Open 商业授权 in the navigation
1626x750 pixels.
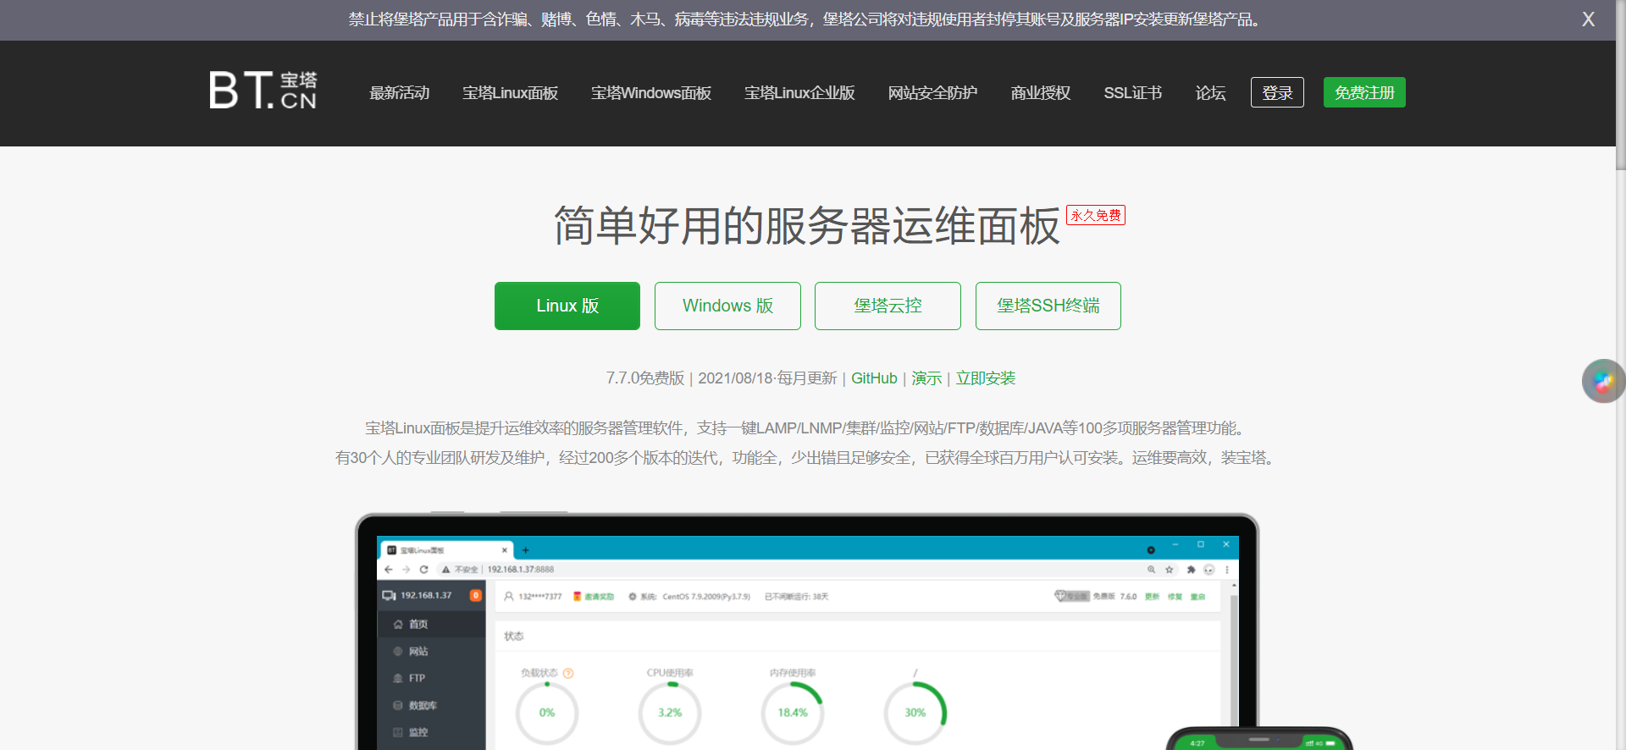1041,93
